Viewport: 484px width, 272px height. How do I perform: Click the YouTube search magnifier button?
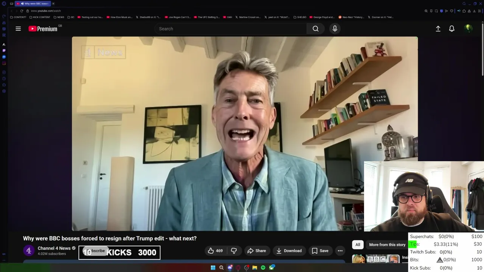(315, 29)
